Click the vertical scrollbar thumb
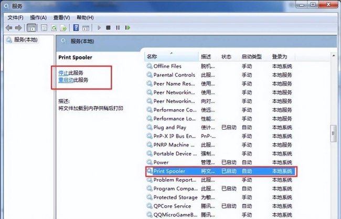This screenshot has width=341, height=219. (x=333, y=133)
